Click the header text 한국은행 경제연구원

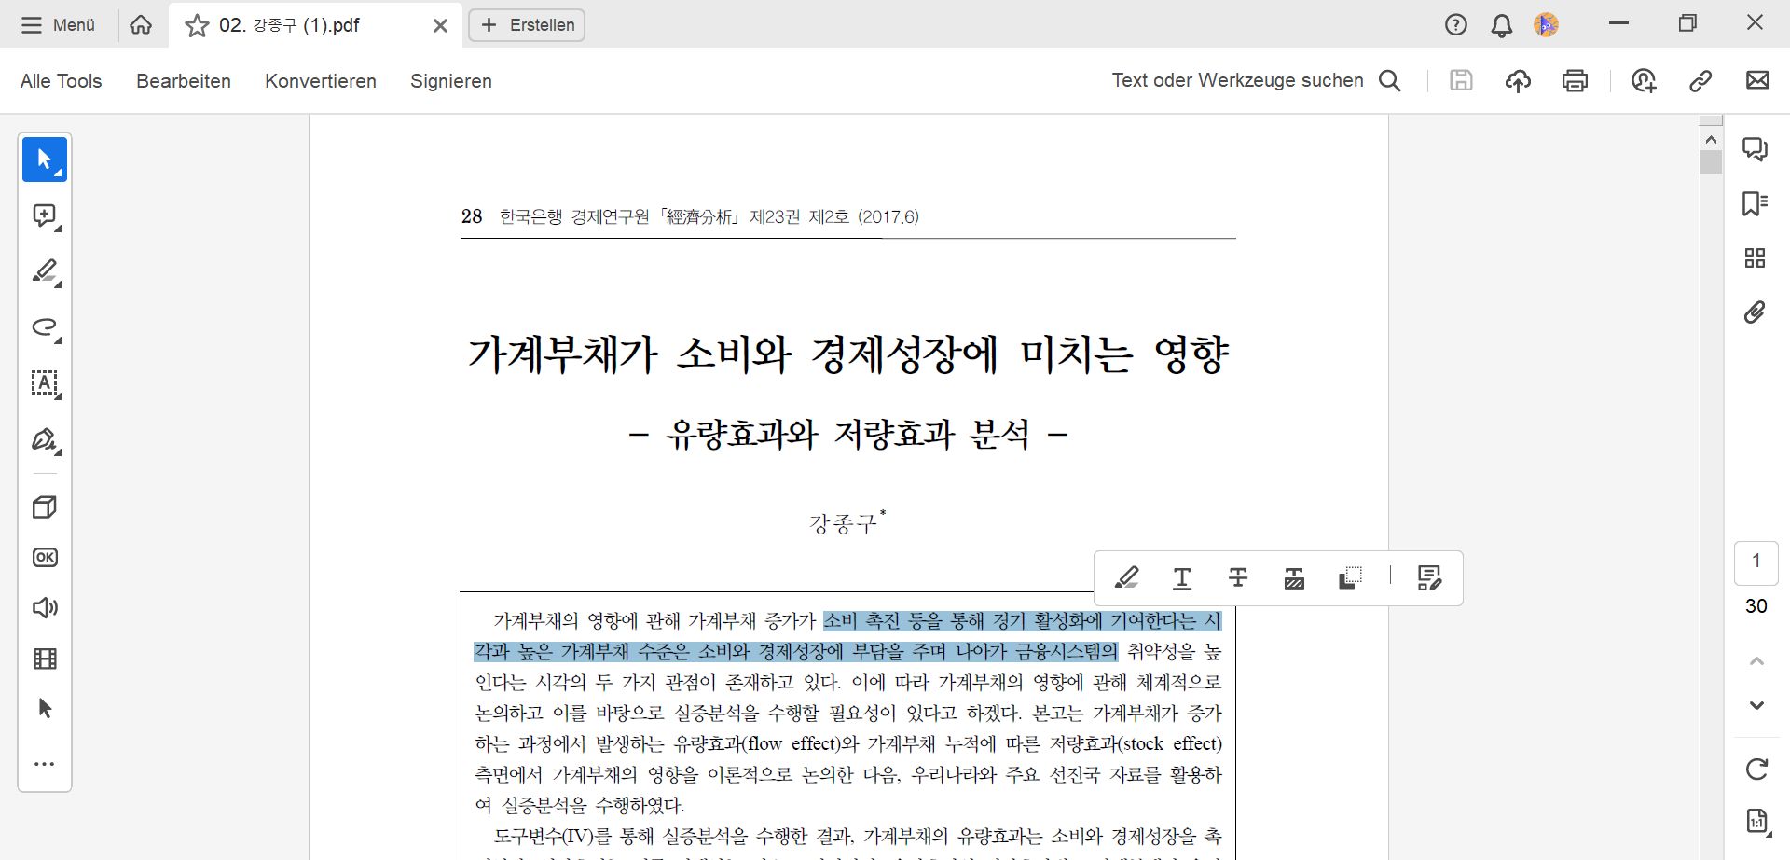click(574, 216)
